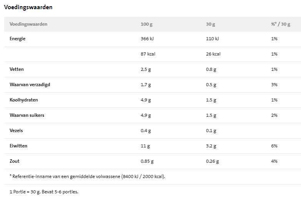Viewport: 301px width, 201px height.
Task: Click the 2% value for sugars
Action: 274,115
